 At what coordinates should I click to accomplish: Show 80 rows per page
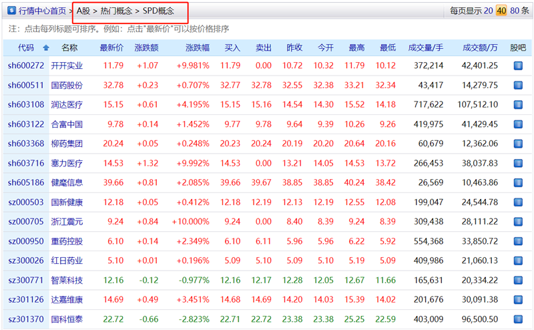point(515,11)
